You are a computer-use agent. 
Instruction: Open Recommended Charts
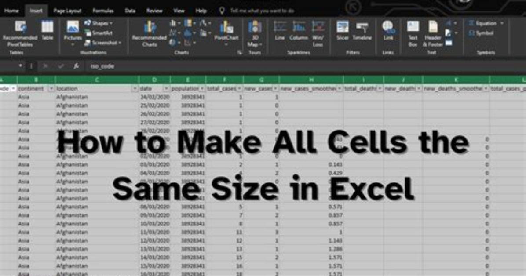click(149, 33)
